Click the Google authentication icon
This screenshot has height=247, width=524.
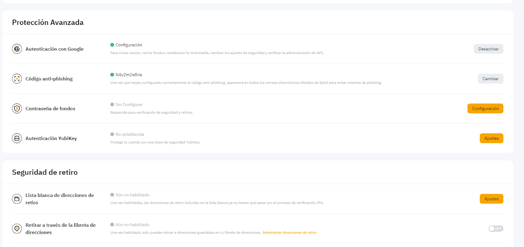tap(17, 49)
